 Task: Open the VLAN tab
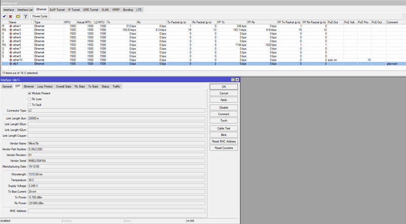point(105,10)
